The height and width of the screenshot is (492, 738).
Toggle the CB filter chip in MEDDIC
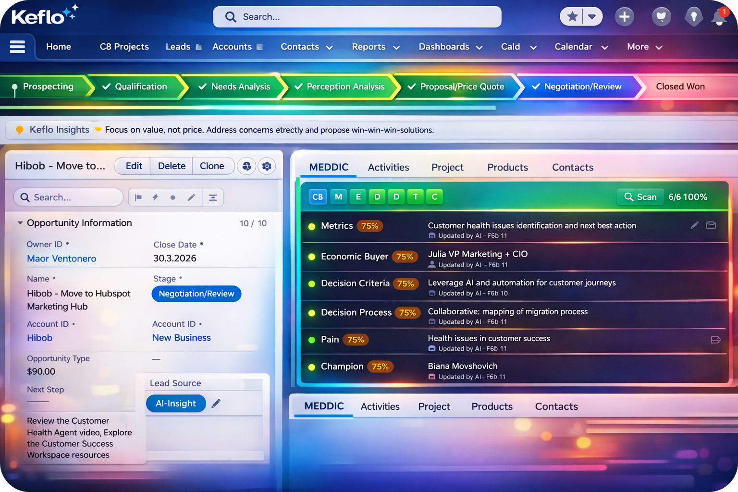(x=318, y=197)
